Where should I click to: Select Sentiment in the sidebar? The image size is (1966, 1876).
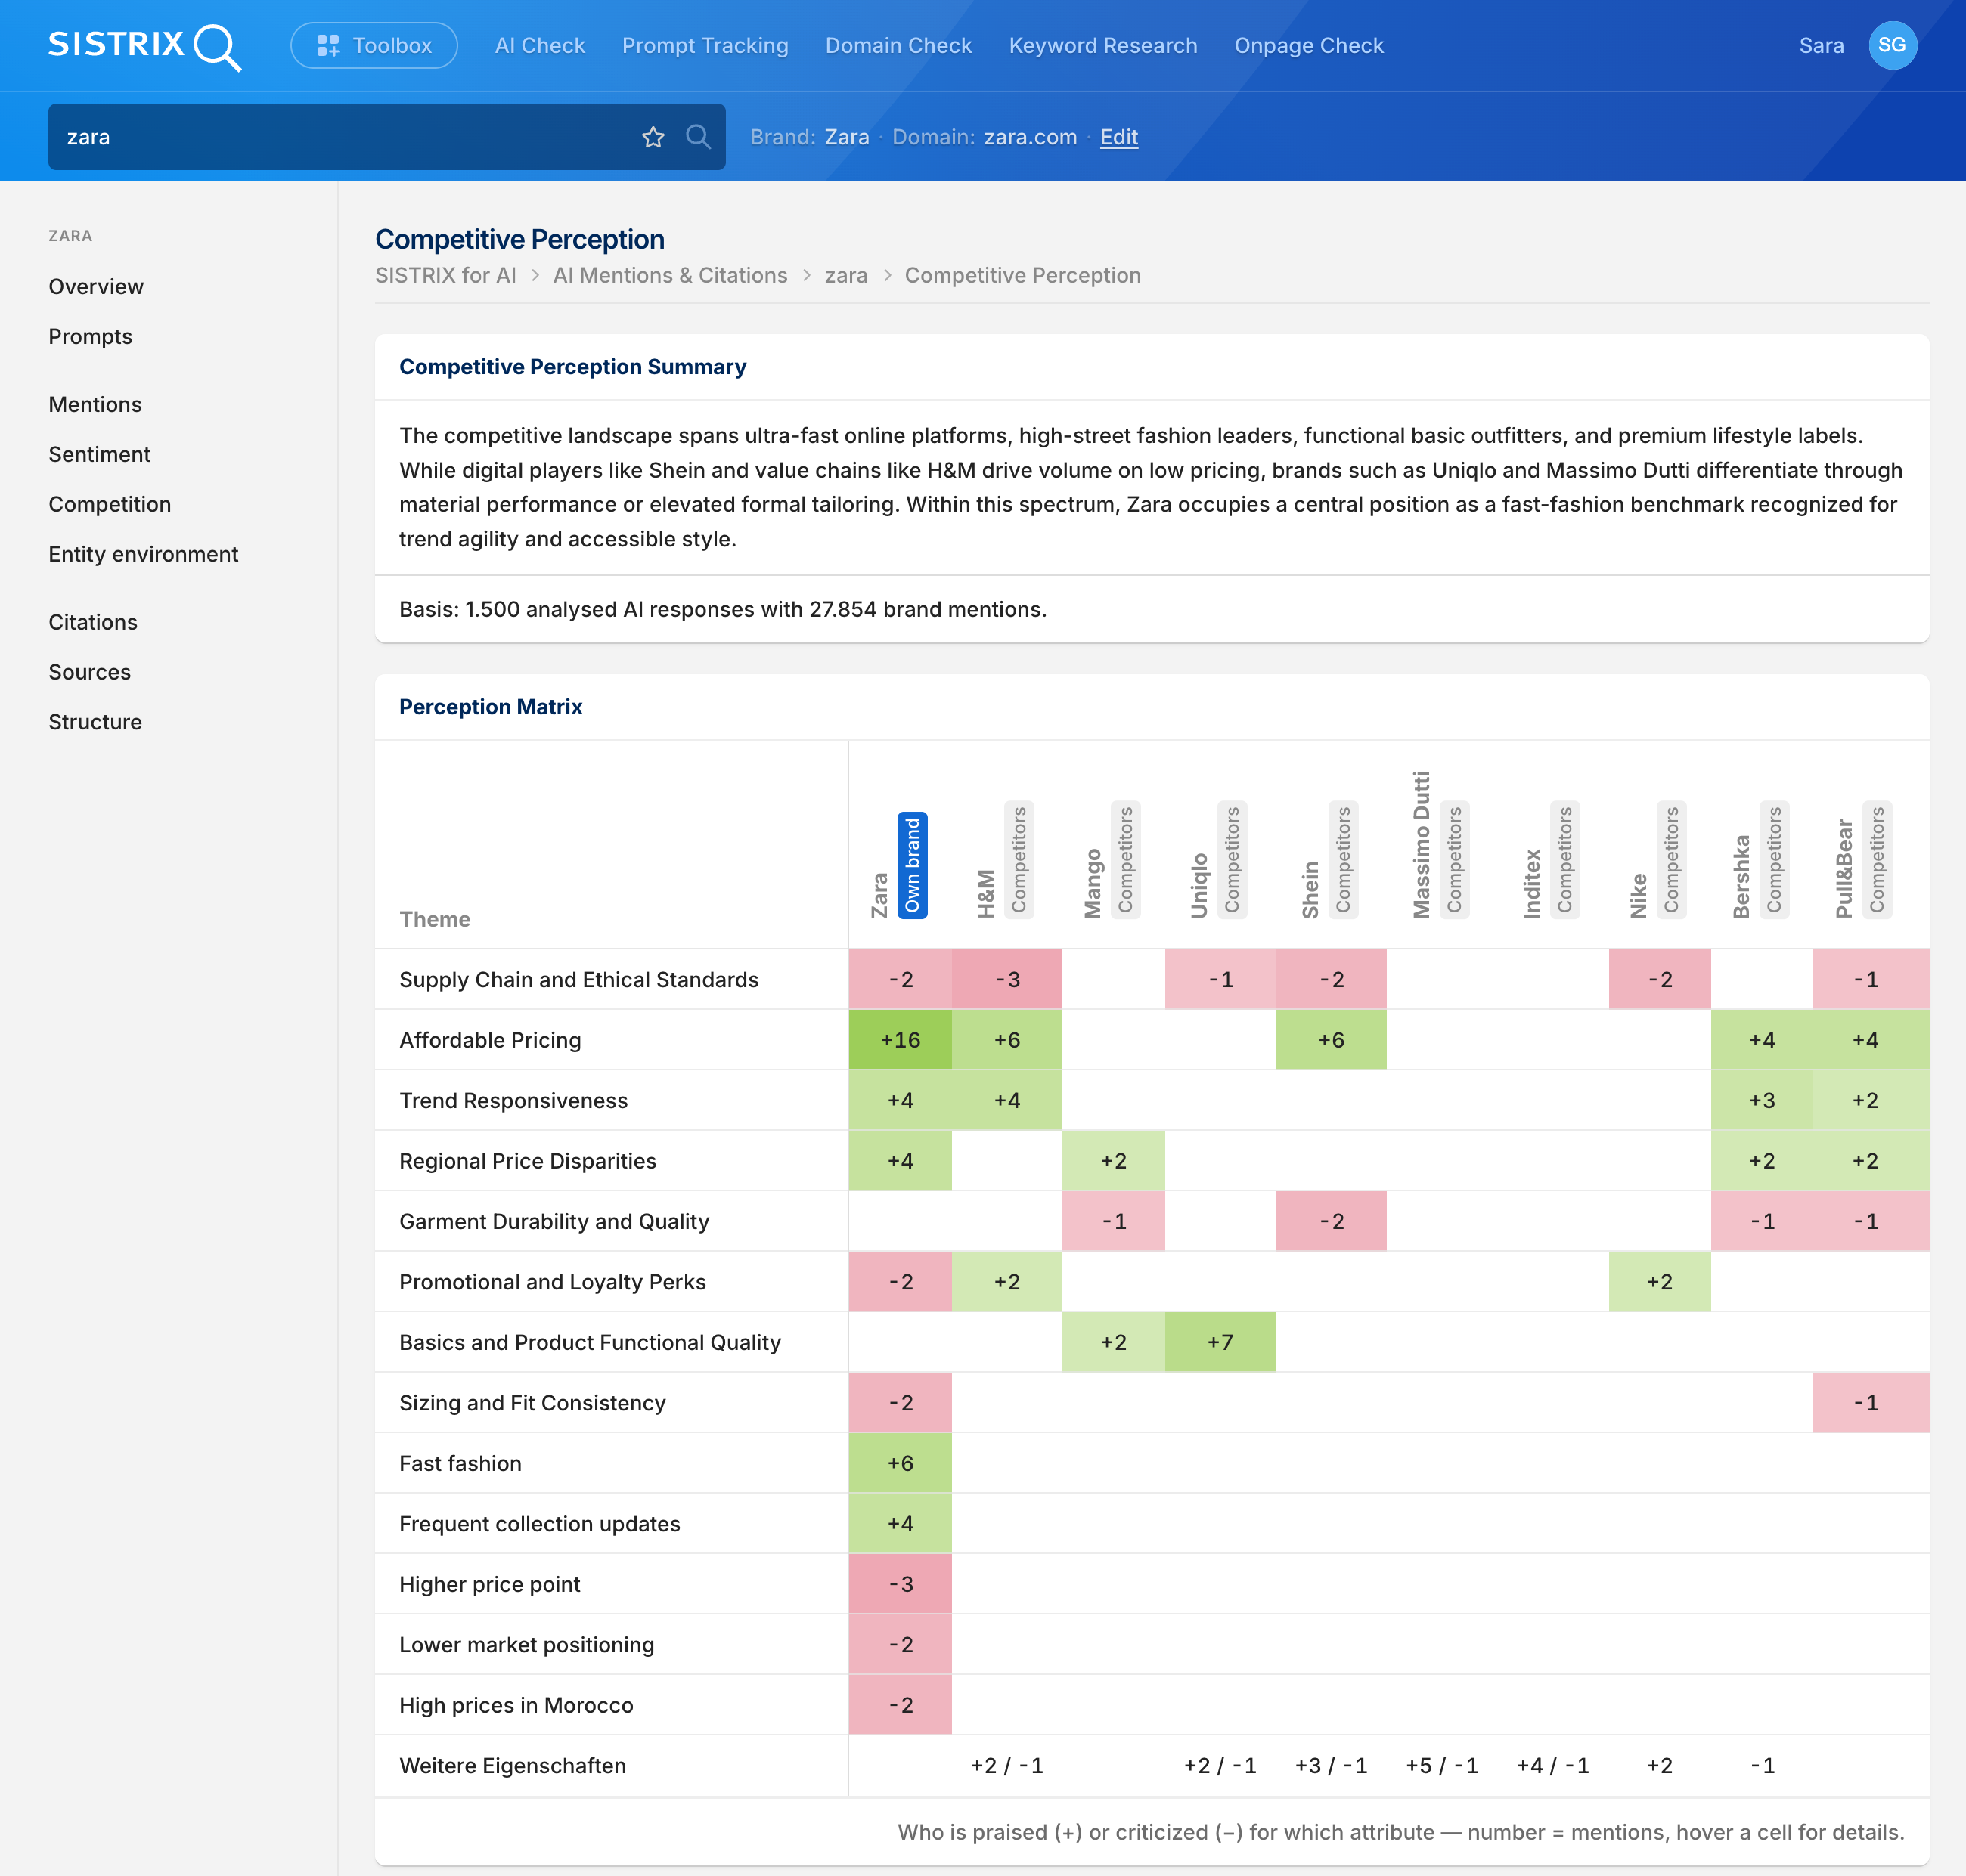100,454
